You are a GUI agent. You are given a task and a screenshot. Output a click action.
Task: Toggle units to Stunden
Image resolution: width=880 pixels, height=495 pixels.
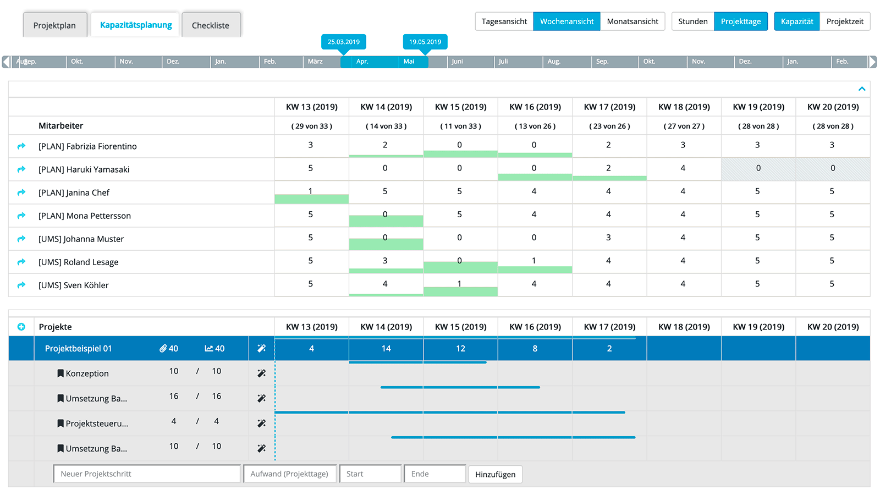click(x=692, y=21)
